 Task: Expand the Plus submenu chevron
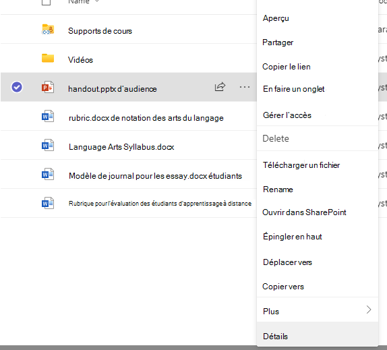pos(369,310)
